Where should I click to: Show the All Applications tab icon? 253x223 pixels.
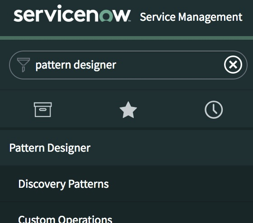tap(43, 110)
